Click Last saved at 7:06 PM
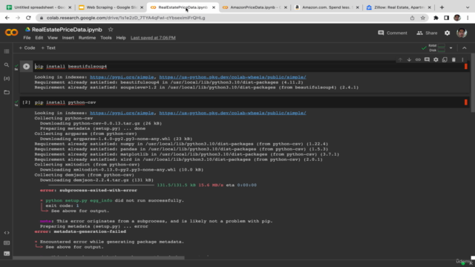The height and width of the screenshot is (267, 475). [x=153, y=38]
